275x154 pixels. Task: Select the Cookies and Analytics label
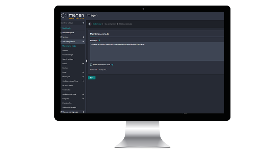point(70,81)
